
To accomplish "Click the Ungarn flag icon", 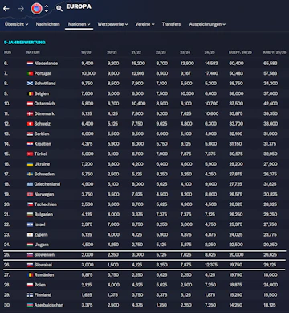I will (x=30, y=245).
